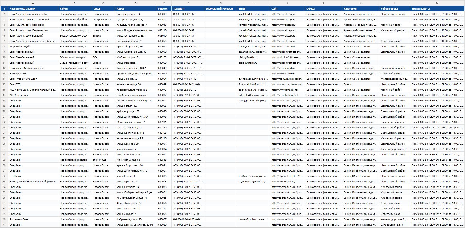Click city cell 'ст. Мочище'

click(x=103, y=160)
